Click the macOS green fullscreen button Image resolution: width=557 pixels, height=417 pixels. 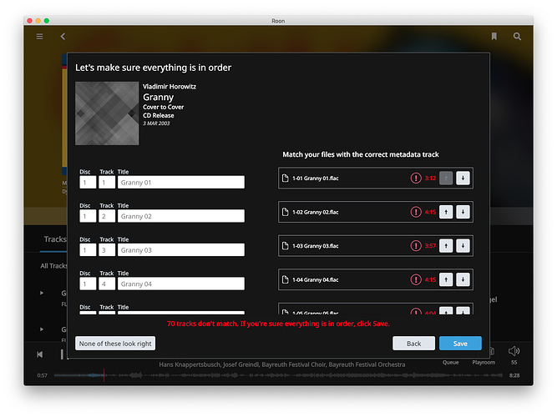(47, 21)
